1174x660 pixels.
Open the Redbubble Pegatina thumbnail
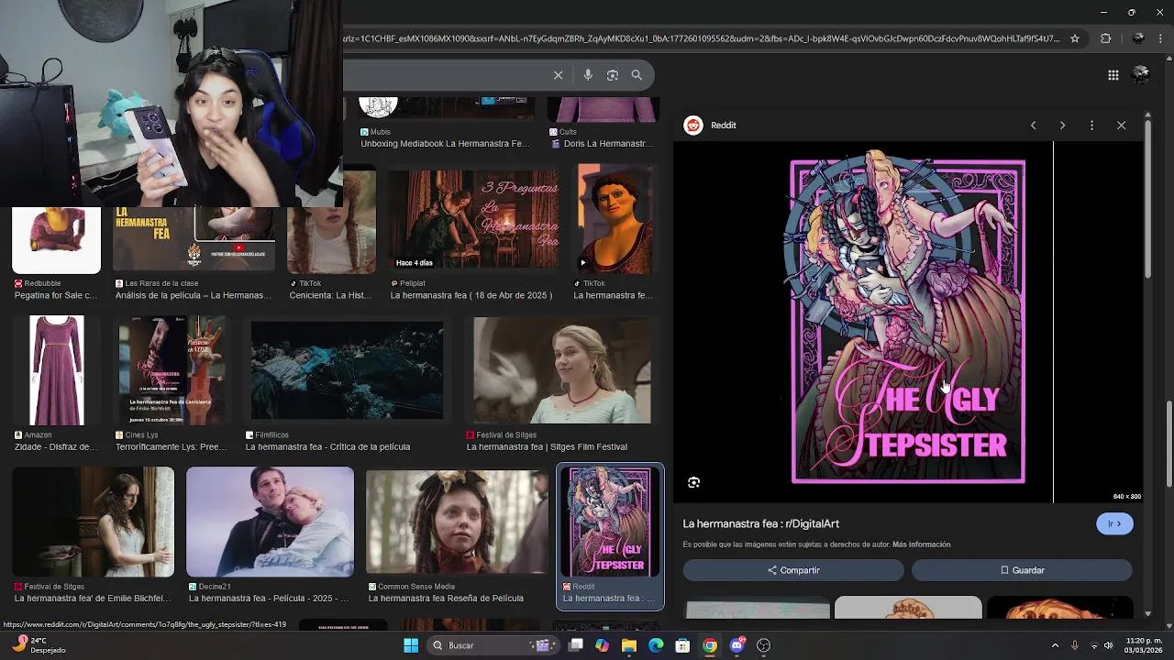pos(56,240)
